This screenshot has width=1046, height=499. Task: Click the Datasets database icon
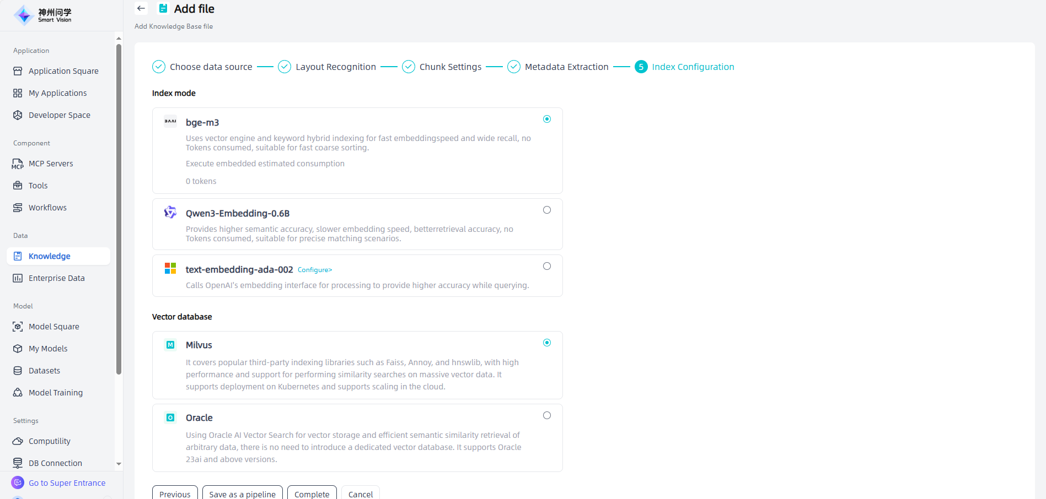point(18,371)
